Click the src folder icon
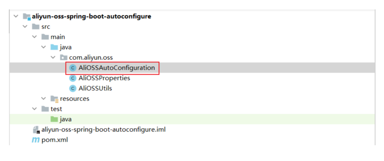Image resolution: width=384 pixels, height=161 pixels. 36,27
